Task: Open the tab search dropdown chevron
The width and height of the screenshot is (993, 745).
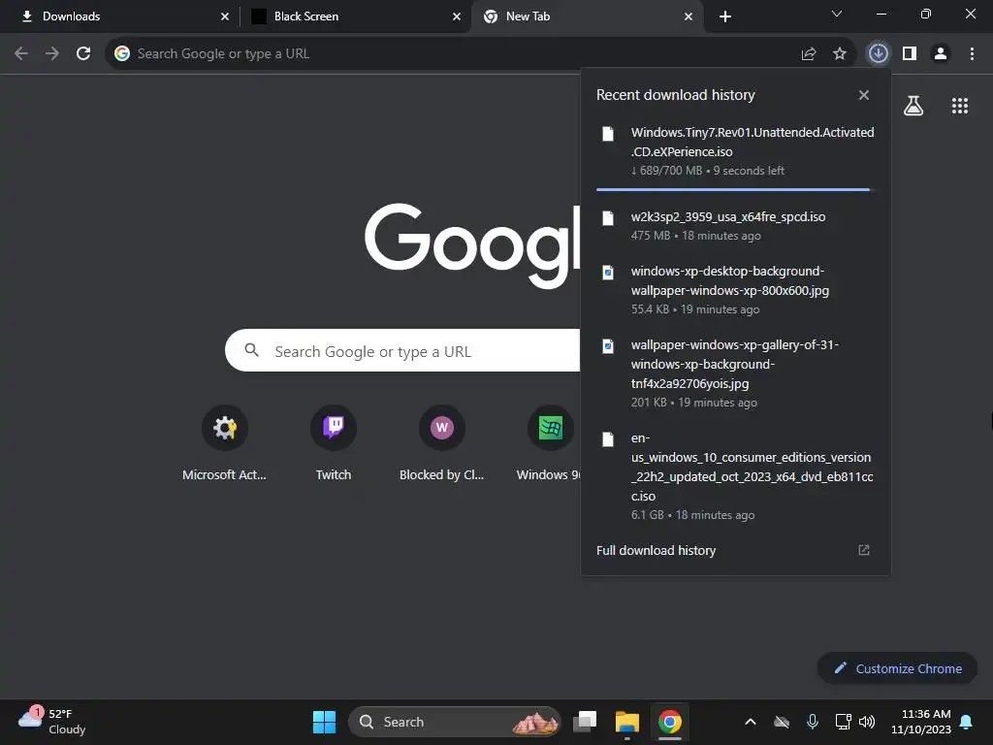Action: tap(837, 14)
